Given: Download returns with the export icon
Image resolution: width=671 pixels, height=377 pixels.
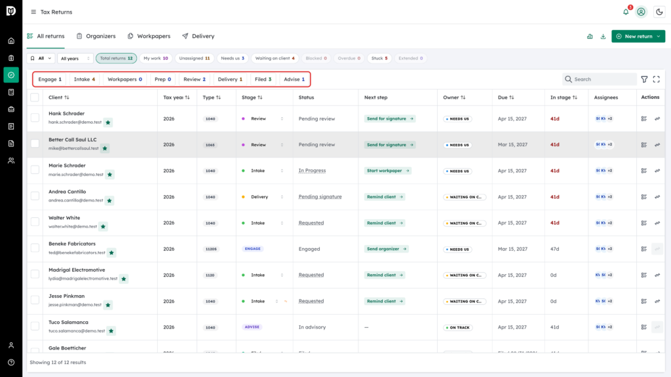Looking at the screenshot, I should click(x=603, y=37).
